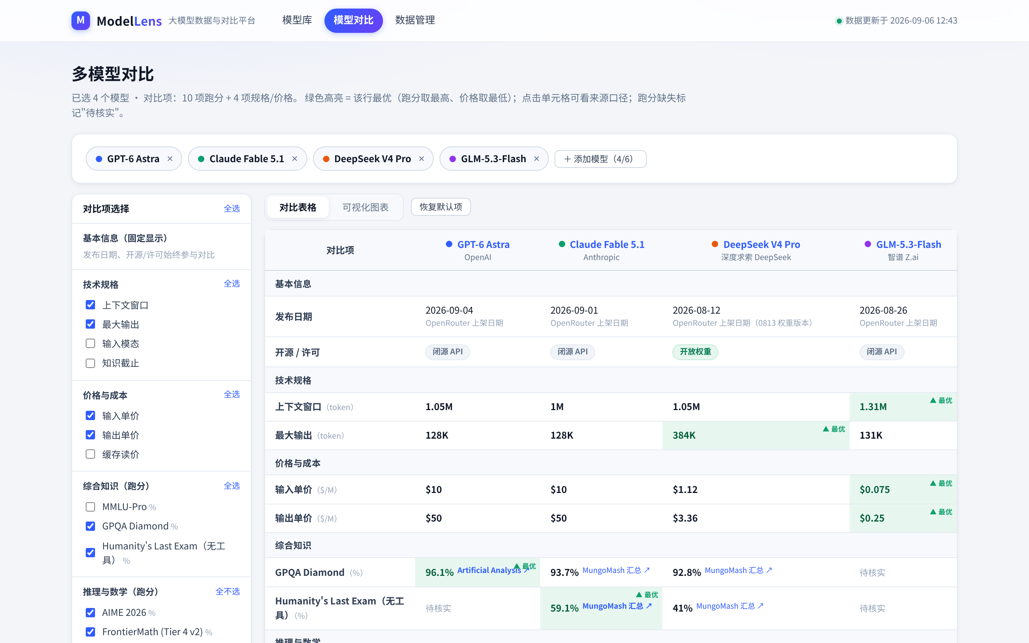The width and height of the screenshot is (1029, 643).
Task: Click 全不选 for 推理与数学 section
Action: pyautogui.click(x=228, y=592)
